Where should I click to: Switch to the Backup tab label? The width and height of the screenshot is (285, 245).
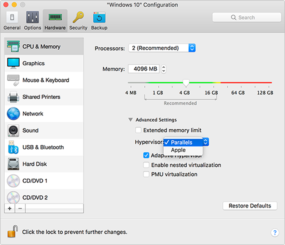[x=99, y=28]
